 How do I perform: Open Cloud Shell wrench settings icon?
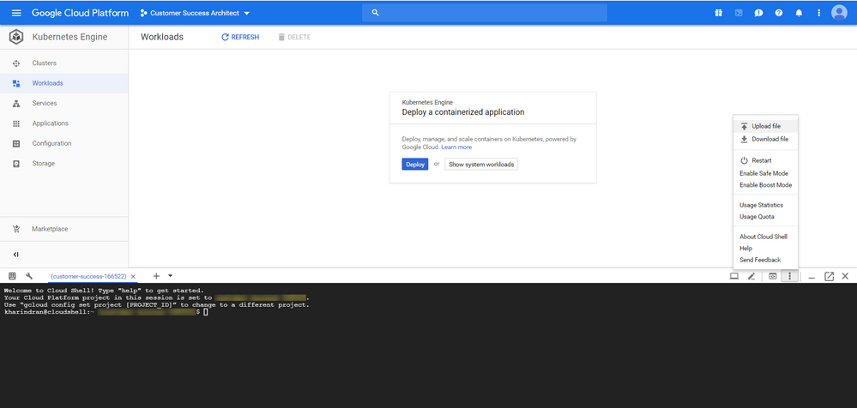pos(29,276)
